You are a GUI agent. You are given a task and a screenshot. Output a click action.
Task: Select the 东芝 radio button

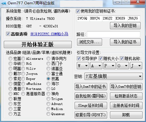click(x=10, y=104)
